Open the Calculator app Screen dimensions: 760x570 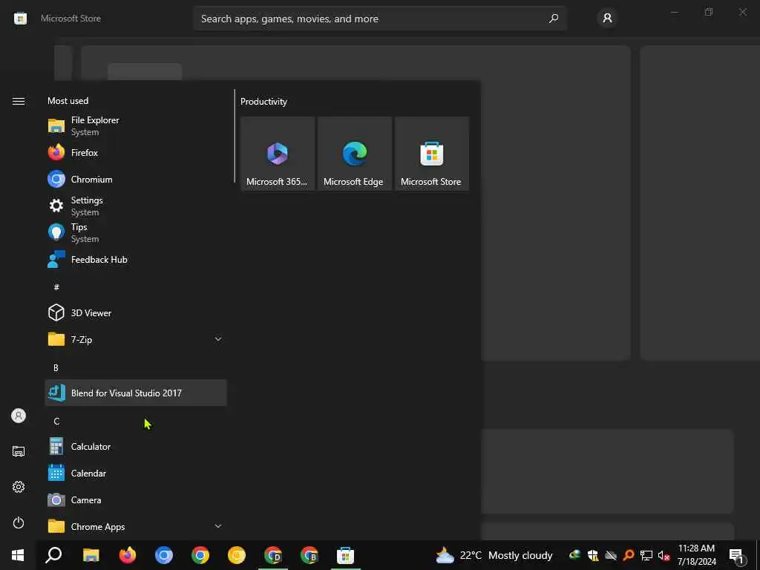(136, 446)
